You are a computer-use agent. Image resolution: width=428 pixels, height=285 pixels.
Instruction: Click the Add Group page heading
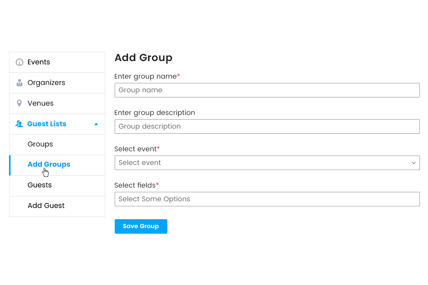(x=143, y=58)
